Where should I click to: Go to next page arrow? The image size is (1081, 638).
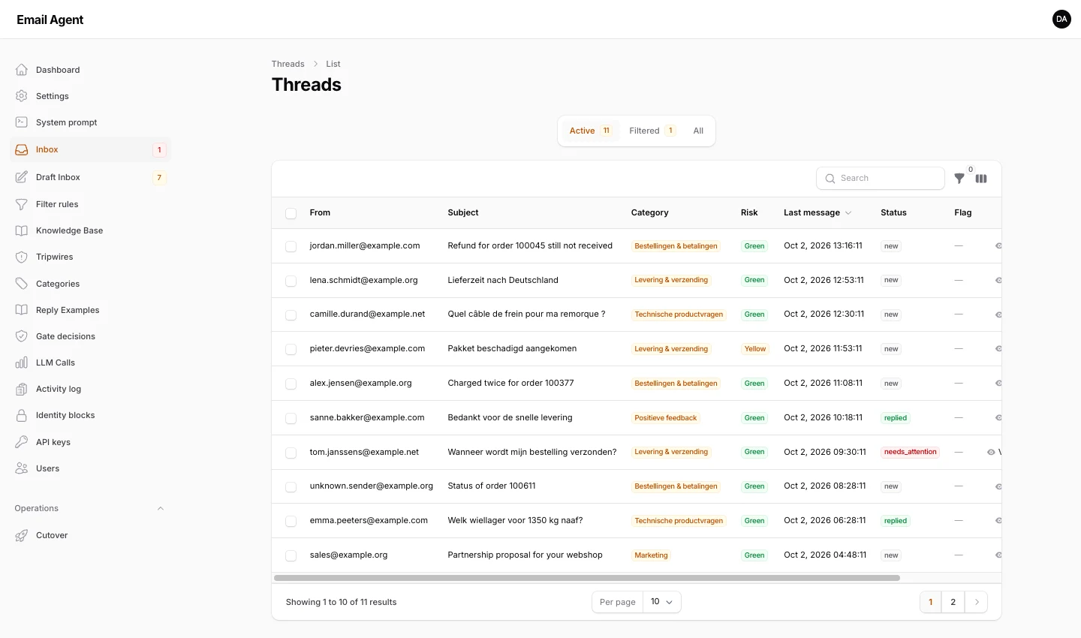[x=976, y=602]
